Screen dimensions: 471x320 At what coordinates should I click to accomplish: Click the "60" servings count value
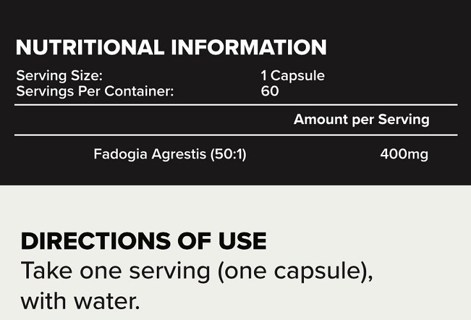(x=270, y=91)
